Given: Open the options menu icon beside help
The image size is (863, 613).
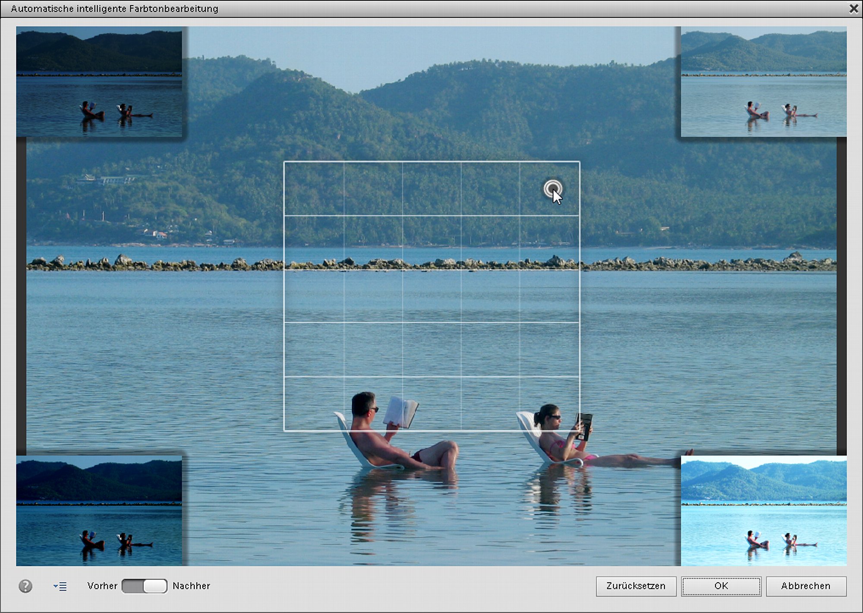Looking at the screenshot, I should pyautogui.click(x=60, y=586).
